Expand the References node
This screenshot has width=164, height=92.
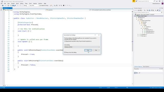tap(137, 18)
